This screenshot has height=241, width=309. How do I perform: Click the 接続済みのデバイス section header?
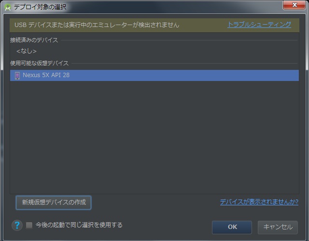34,40
